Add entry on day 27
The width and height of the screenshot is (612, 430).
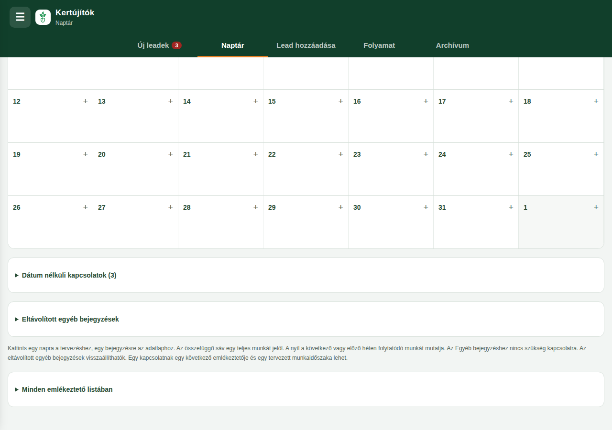(x=171, y=207)
